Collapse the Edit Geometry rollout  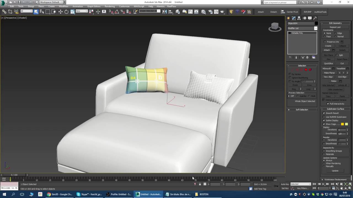[335, 23]
